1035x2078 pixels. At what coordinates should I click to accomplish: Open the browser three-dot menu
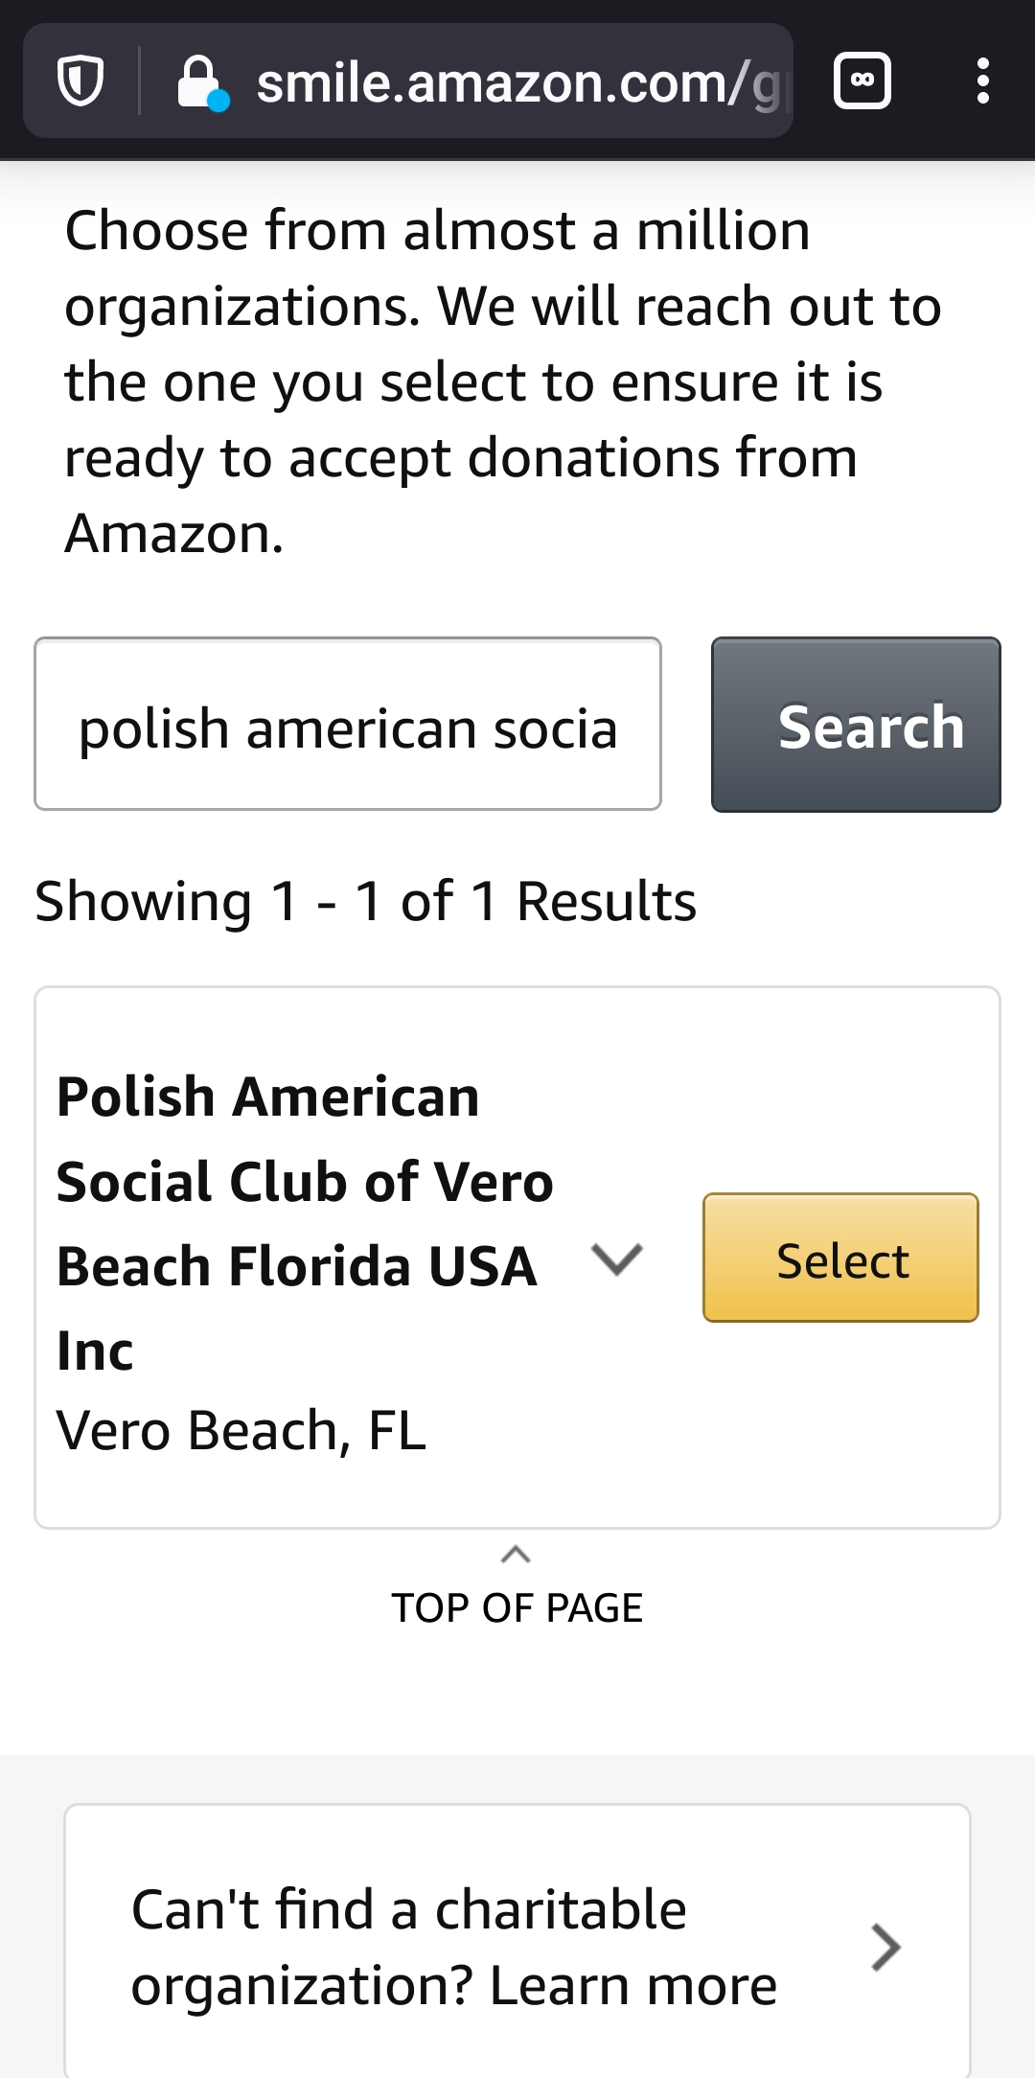click(x=982, y=81)
